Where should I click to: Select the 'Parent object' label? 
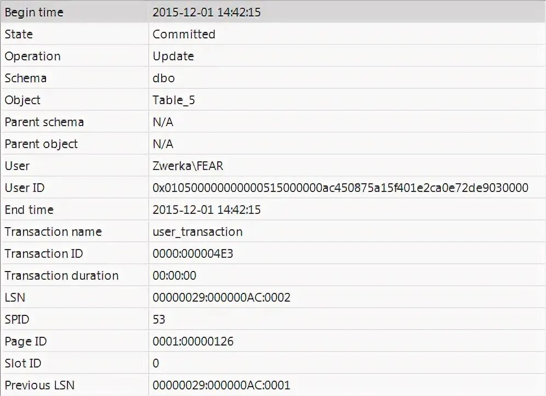[41, 144]
